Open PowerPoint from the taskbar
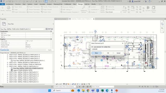This screenshot has height=93, width=166. [x=116, y=90]
